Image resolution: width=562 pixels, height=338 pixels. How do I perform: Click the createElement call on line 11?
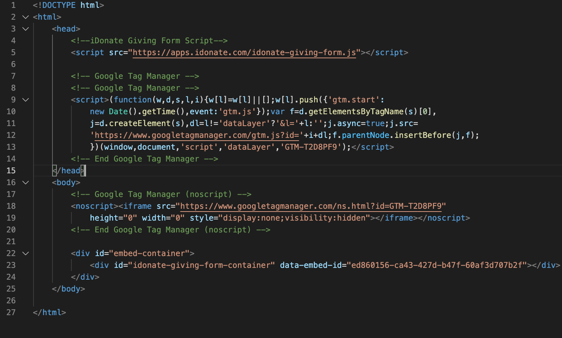point(140,123)
